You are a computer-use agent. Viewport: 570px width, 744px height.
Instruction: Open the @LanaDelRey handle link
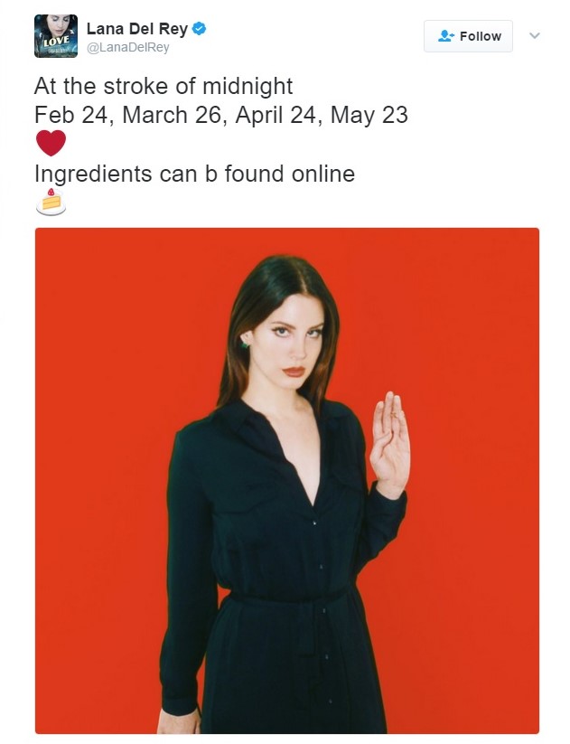[x=127, y=47]
